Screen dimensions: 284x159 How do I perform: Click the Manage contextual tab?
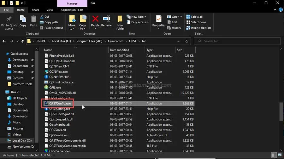(72, 3)
